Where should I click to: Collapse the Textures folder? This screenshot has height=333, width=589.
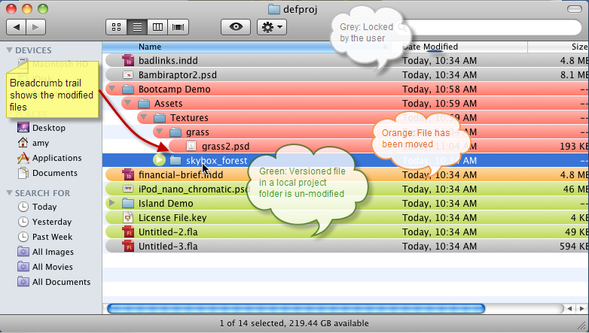(x=143, y=117)
